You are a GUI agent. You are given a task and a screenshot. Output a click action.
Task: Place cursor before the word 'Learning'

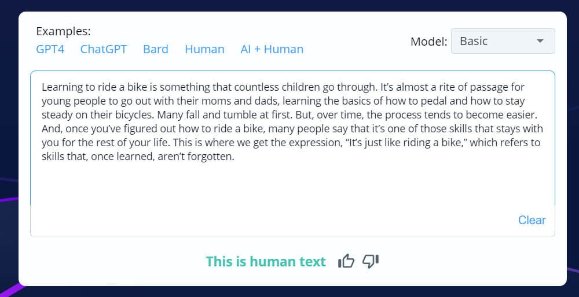coord(42,87)
